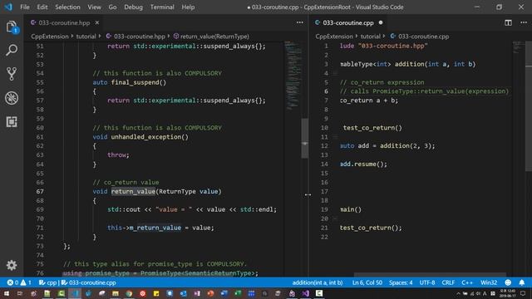Open the Go menu
The image size is (532, 299).
pyautogui.click(x=112, y=7)
